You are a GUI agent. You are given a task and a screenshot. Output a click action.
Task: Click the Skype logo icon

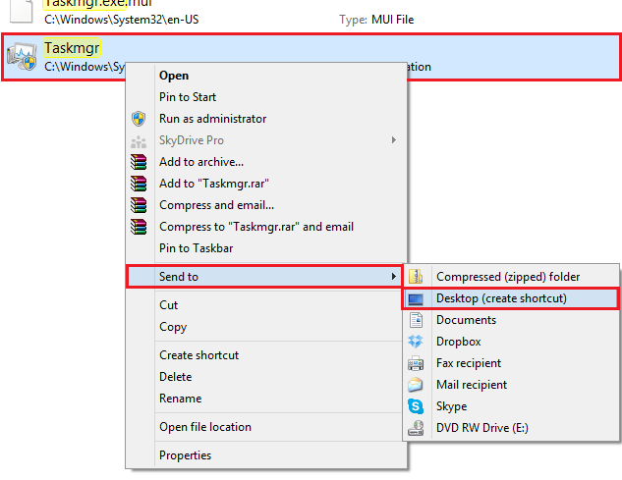pyautogui.click(x=416, y=406)
